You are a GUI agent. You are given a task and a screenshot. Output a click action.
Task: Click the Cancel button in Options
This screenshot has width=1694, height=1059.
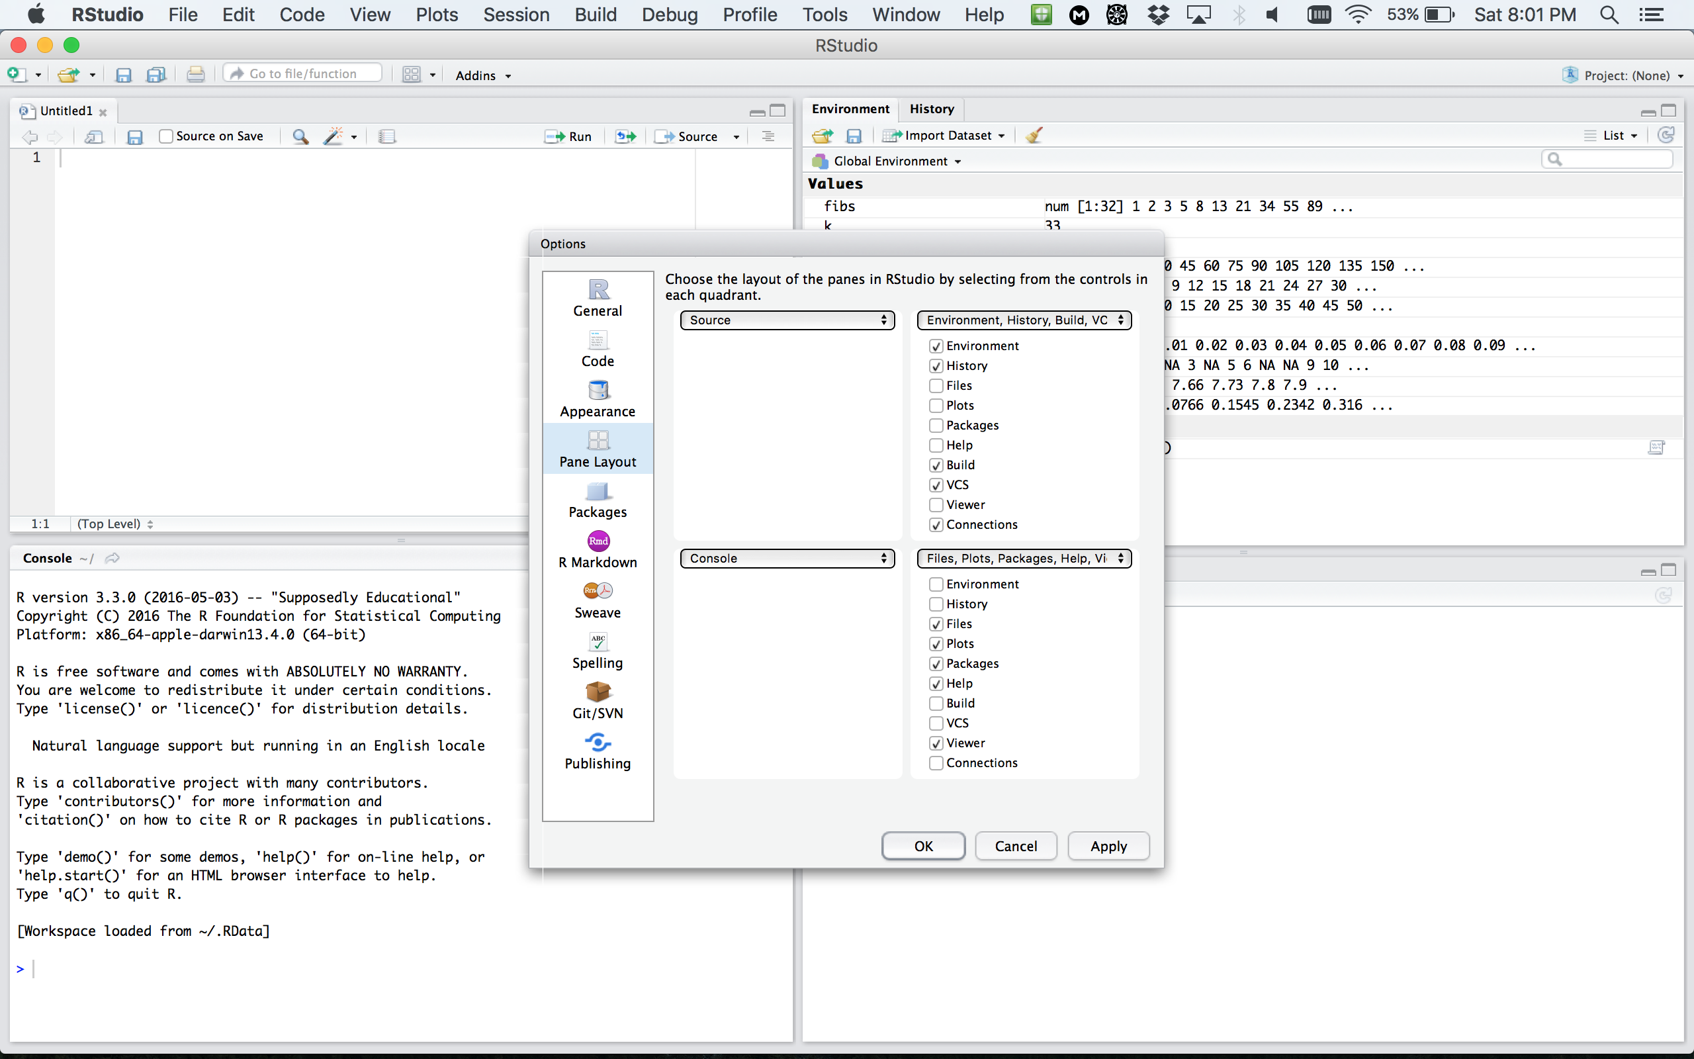click(x=1015, y=846)
